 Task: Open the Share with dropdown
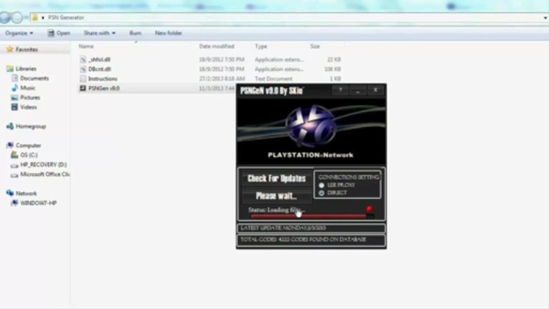(x=100, y=33)
